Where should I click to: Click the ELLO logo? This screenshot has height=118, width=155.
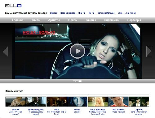point(13,6)
